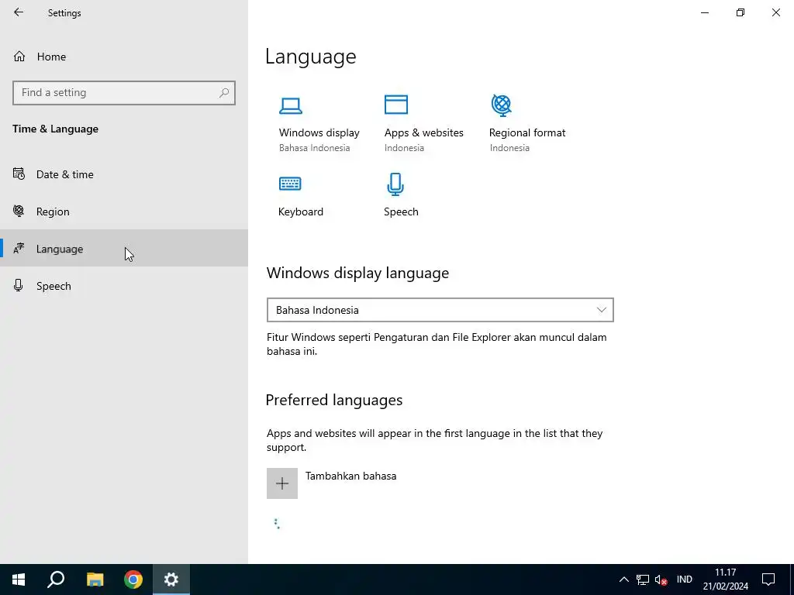
Task: Open the Home settings page
Action: [x=40, y=57]
